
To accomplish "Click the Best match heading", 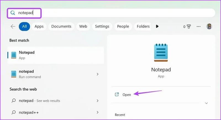I will [x=19, y=40].
